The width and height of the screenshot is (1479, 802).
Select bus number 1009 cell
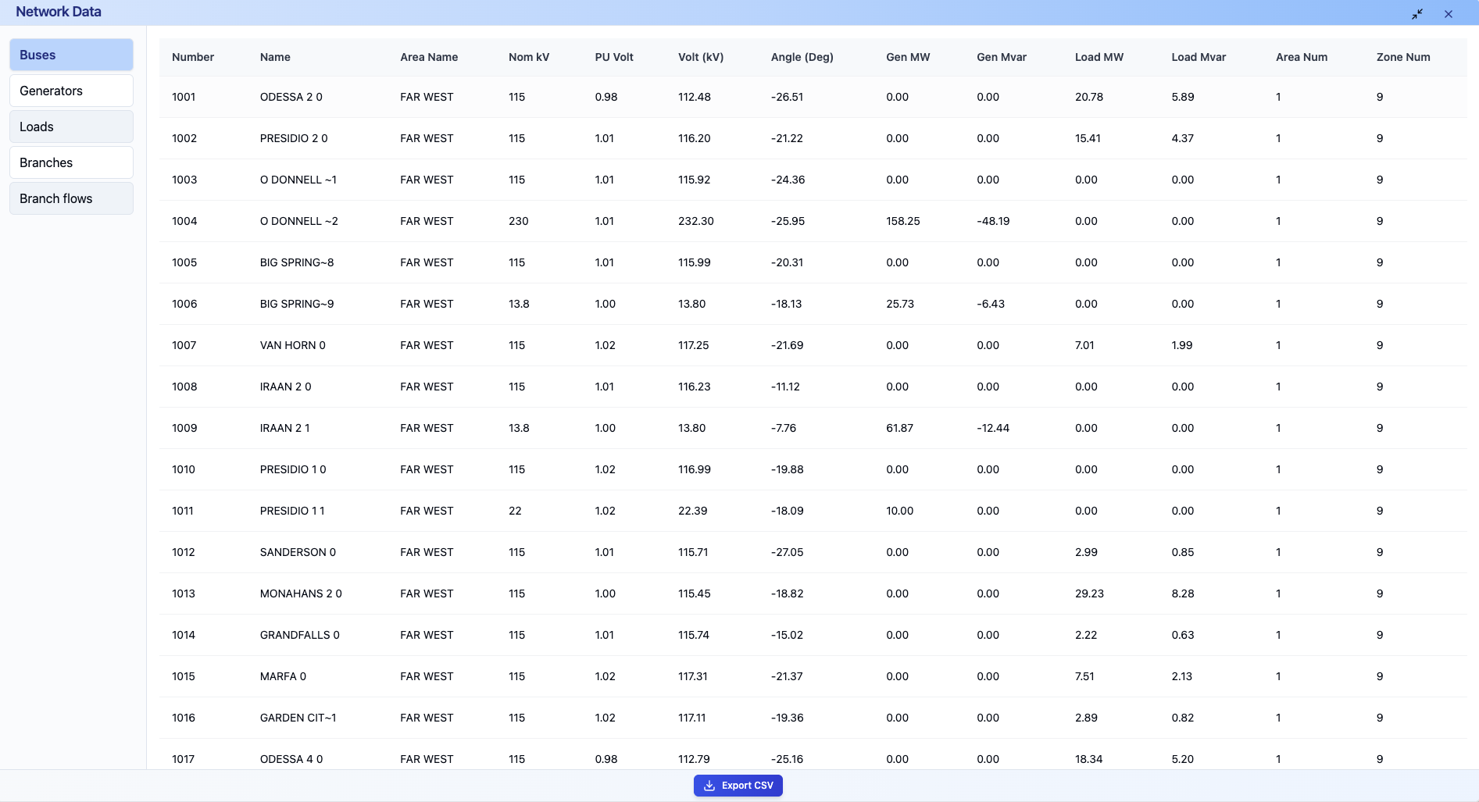click(184, 428)
